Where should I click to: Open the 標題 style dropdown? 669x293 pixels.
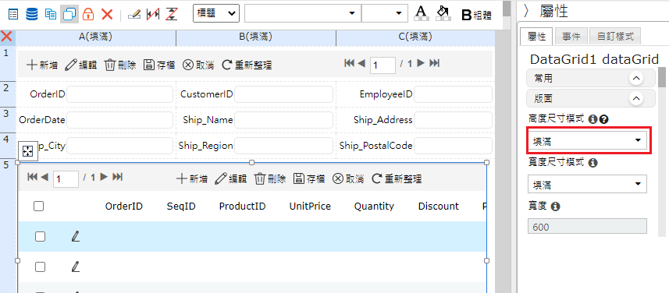(216, 13)
